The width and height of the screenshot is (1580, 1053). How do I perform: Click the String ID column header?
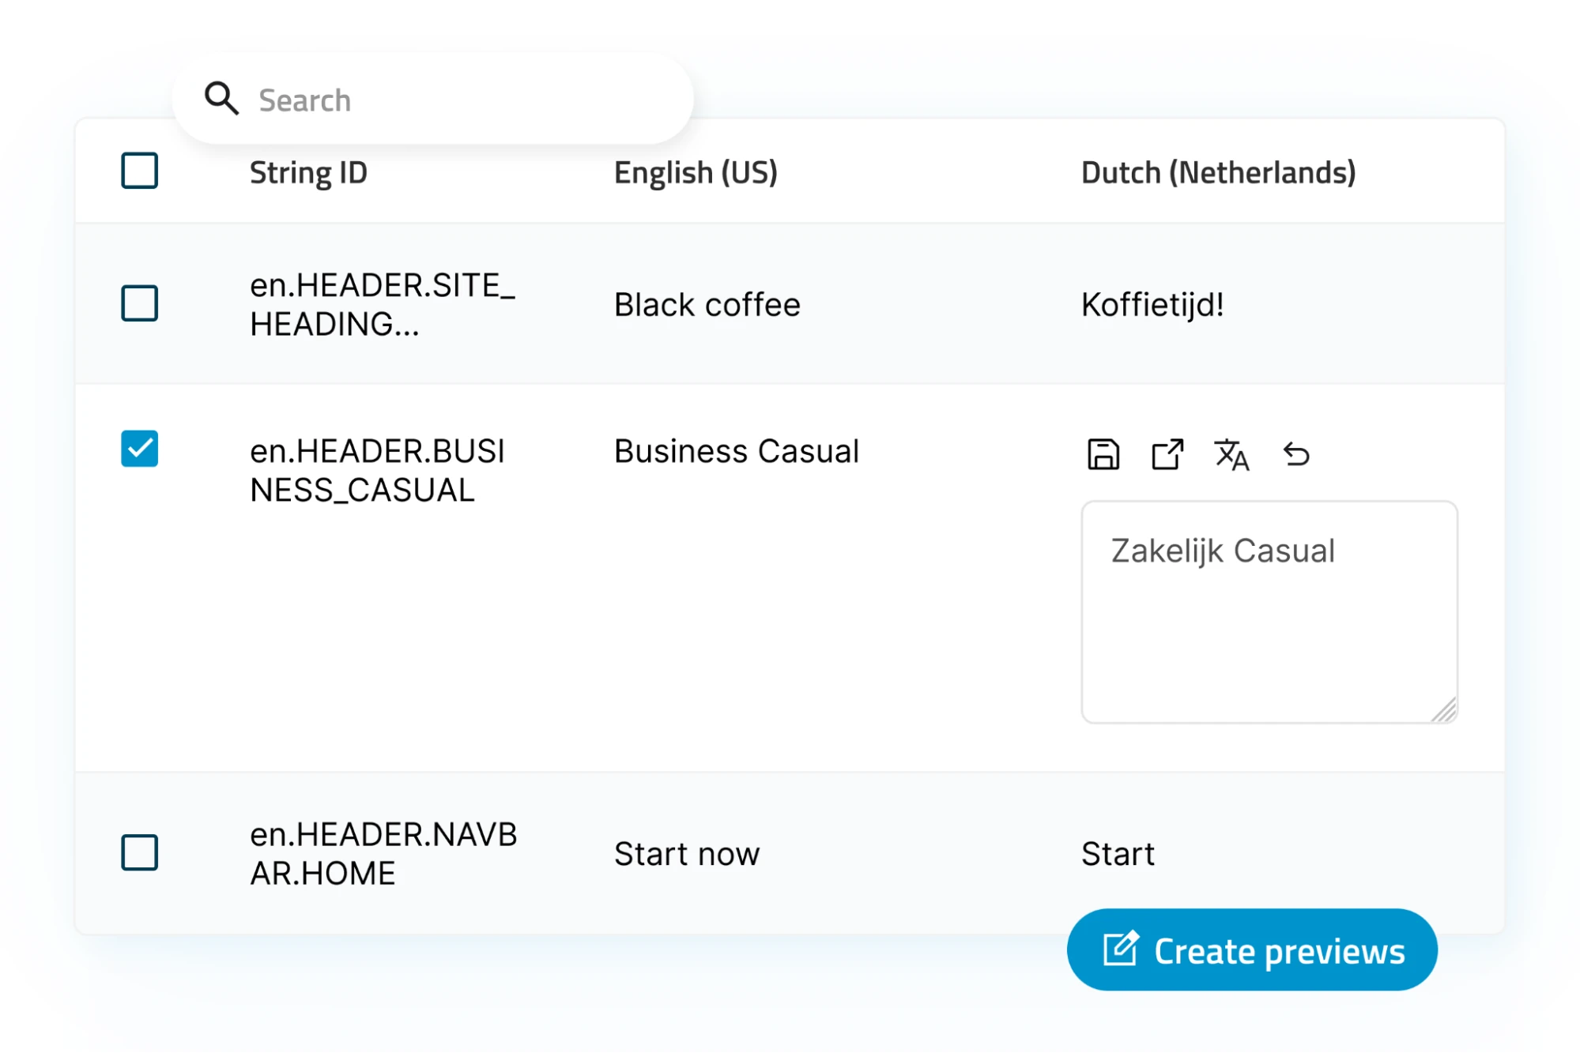308,172
